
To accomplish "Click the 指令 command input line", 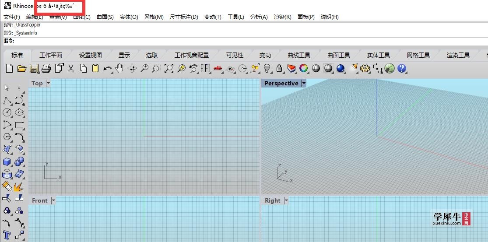I will pos(246,41).
